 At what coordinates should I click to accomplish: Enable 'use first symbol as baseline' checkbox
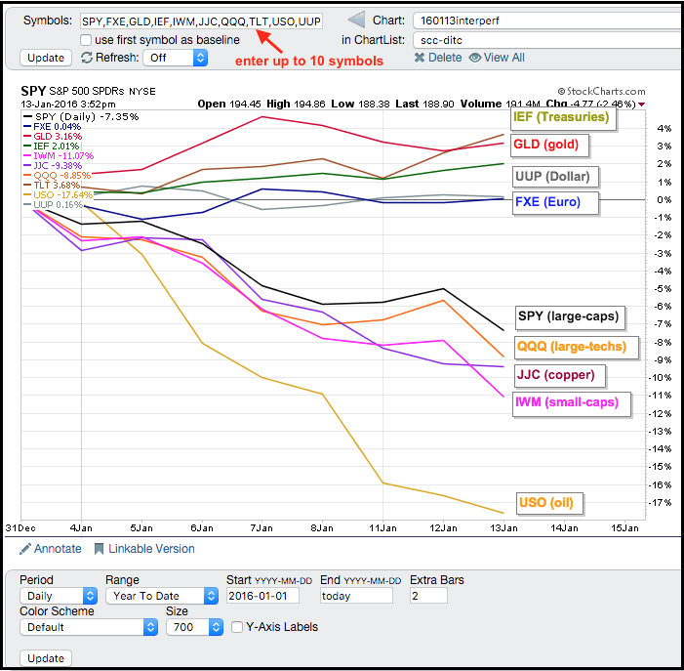pyautogui.click(x=86, y=40)
